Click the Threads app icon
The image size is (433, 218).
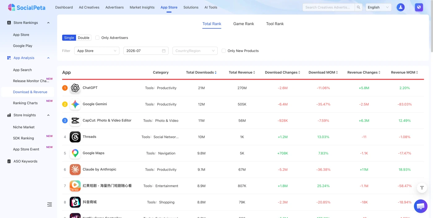(75, 137)
